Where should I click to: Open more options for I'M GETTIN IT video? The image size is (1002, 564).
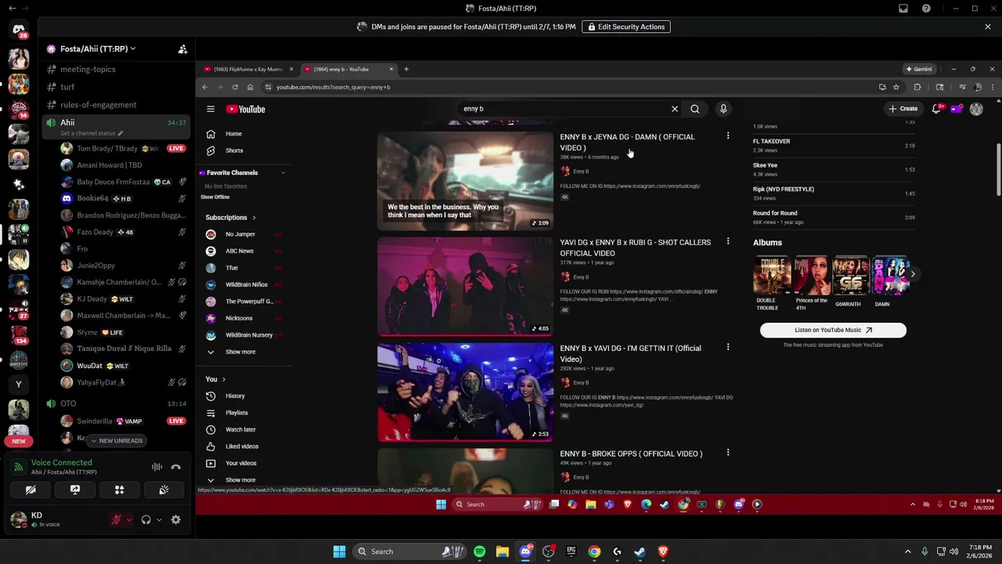tap(728, 347)
